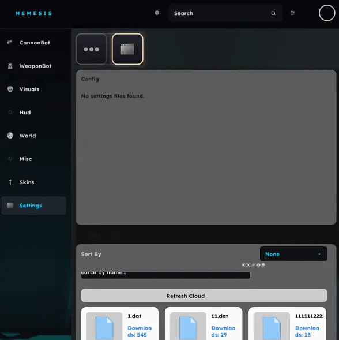Click the Config panel heading
The width and height of the screenshot is (339, 340).
coord(90,79)
